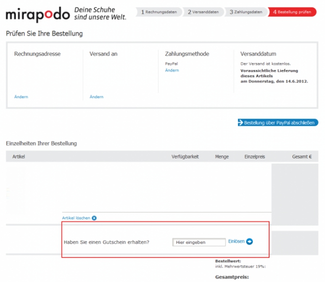Click the Menge column header
325x282 pixels.
click(221, 156)
